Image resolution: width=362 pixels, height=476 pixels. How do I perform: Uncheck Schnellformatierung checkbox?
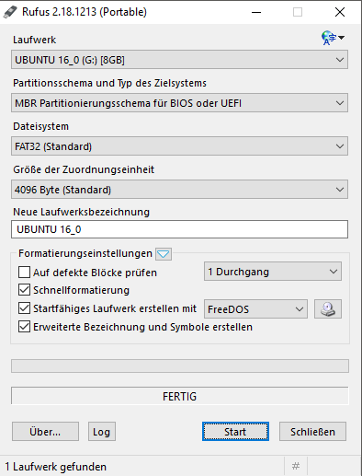point(24,290)
